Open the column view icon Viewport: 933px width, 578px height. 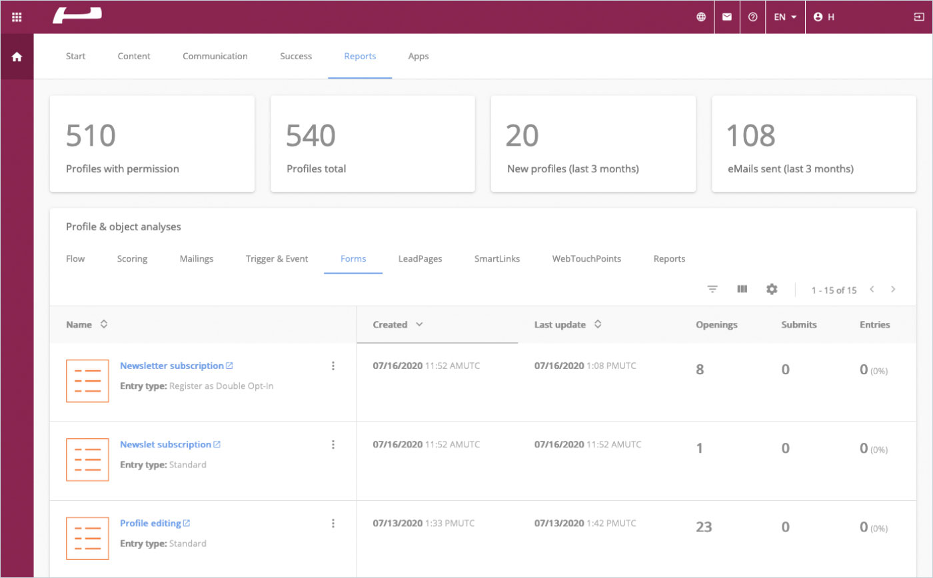pyautogui.click(x=742, y=289)
